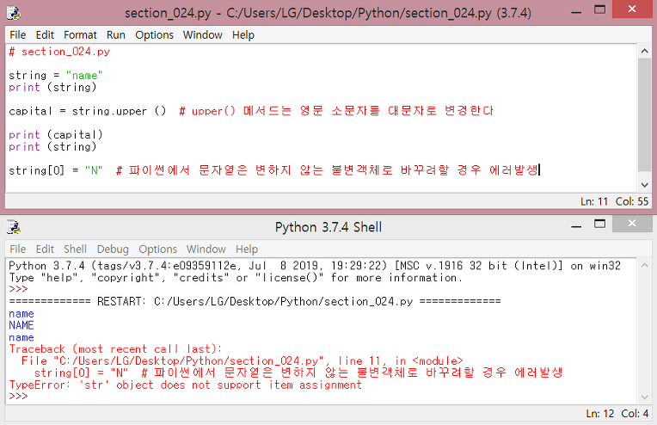The width and height of the screenshot is (657, 425).
Task: Click the Shell scrollbar up arrow
Action: click(644, 265)
